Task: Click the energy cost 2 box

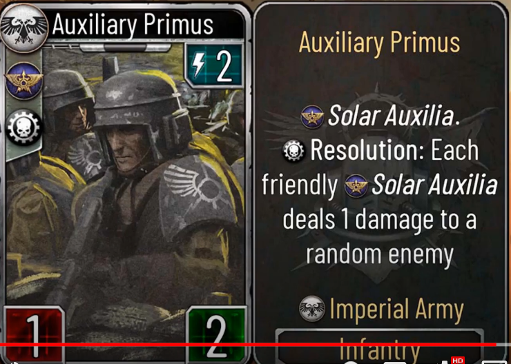Action: [x=215, y=65]
